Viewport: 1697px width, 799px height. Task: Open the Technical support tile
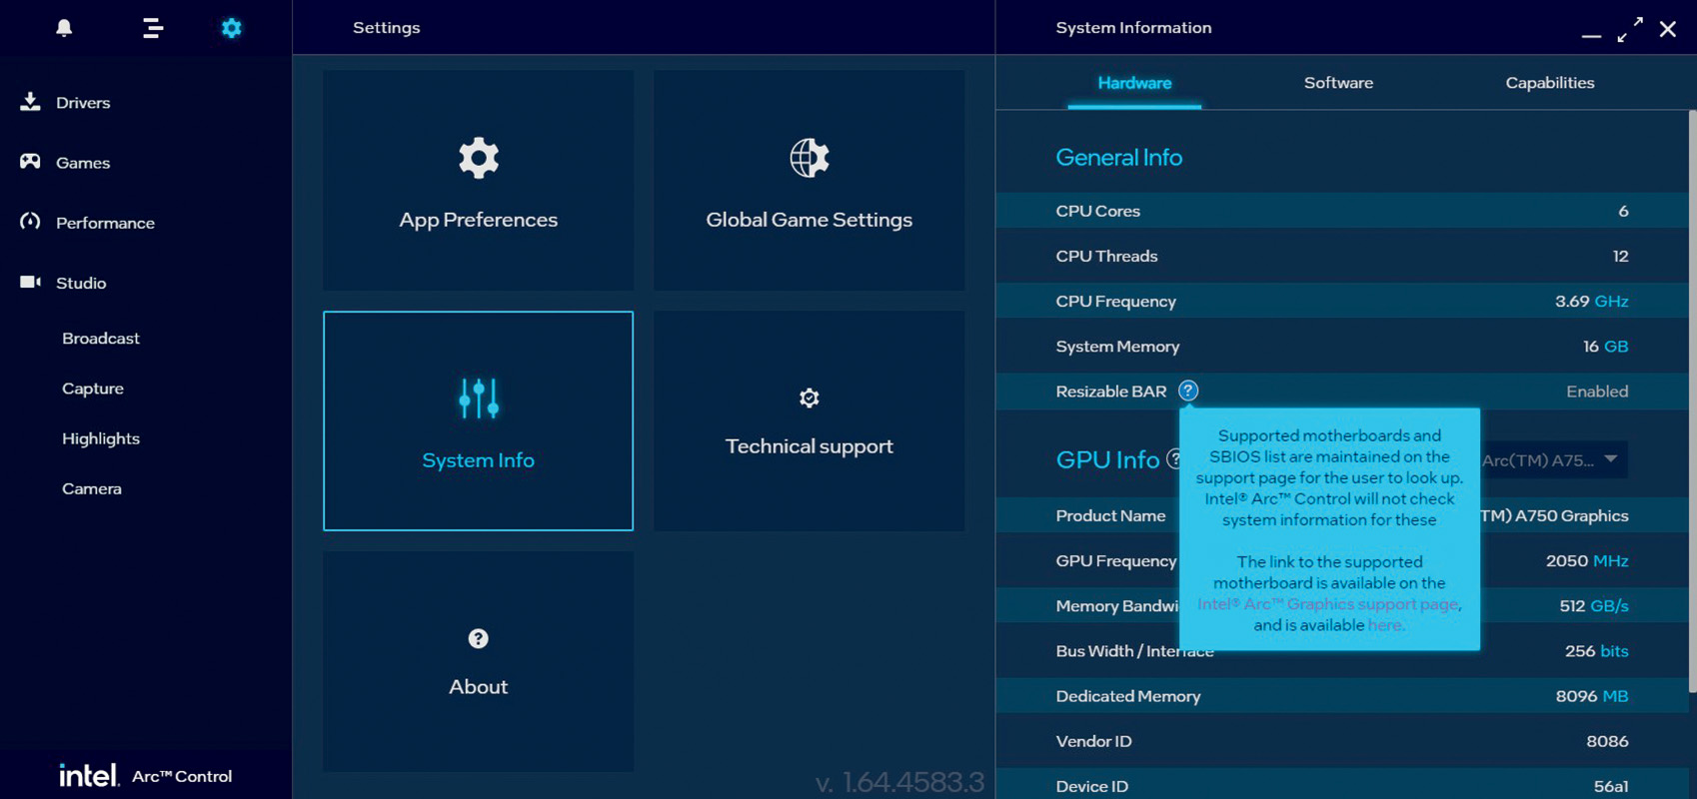(x=809, y=420)
